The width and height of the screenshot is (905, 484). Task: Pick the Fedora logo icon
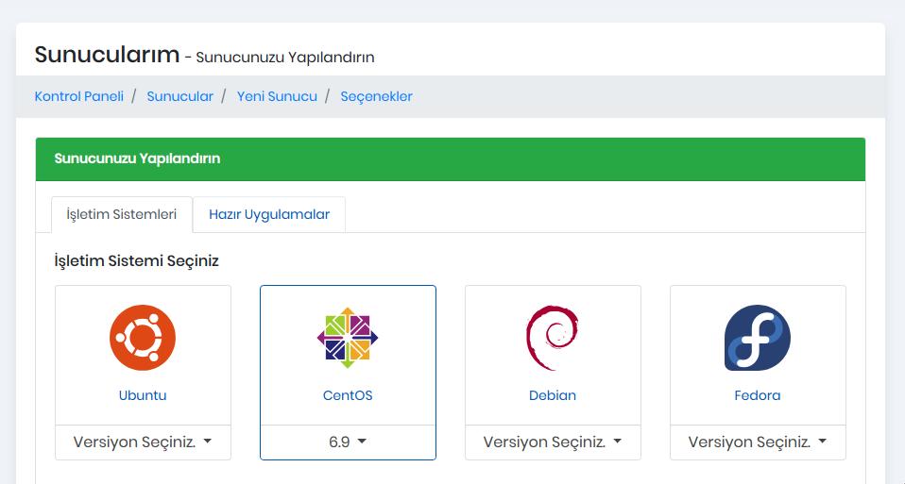tap(758, 338)
